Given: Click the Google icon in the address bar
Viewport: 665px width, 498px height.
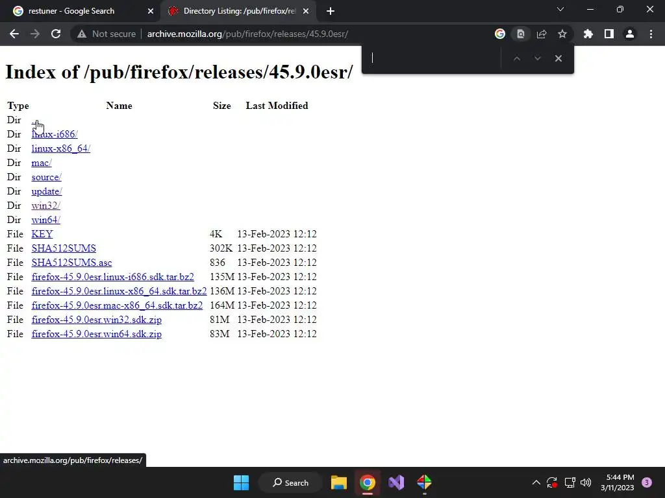Looking at the screenshot, I should coord(500,34).
